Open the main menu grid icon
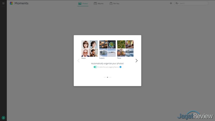The image size is (215, 121). 3,3
